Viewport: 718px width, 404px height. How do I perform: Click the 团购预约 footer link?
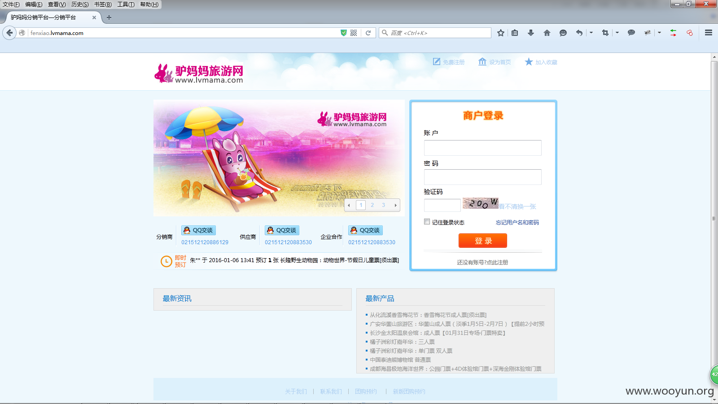tap(366, 391)
